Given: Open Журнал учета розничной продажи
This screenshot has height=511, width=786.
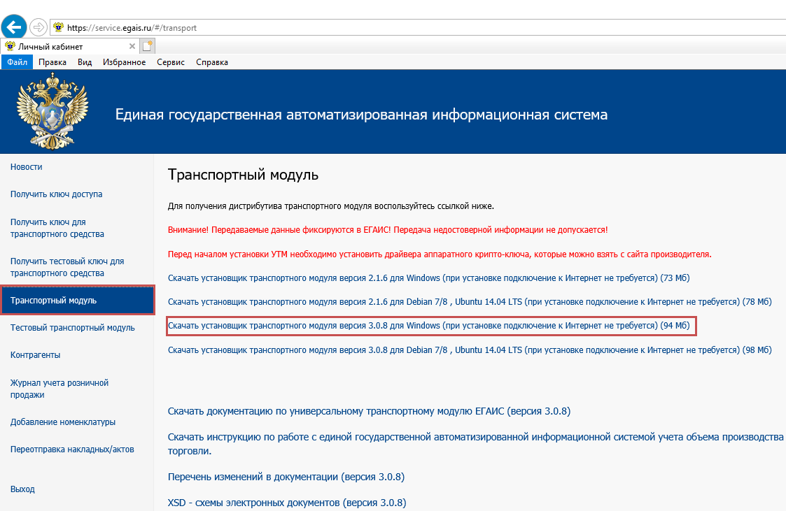Looking at the screenshot, I should point(59,389).
